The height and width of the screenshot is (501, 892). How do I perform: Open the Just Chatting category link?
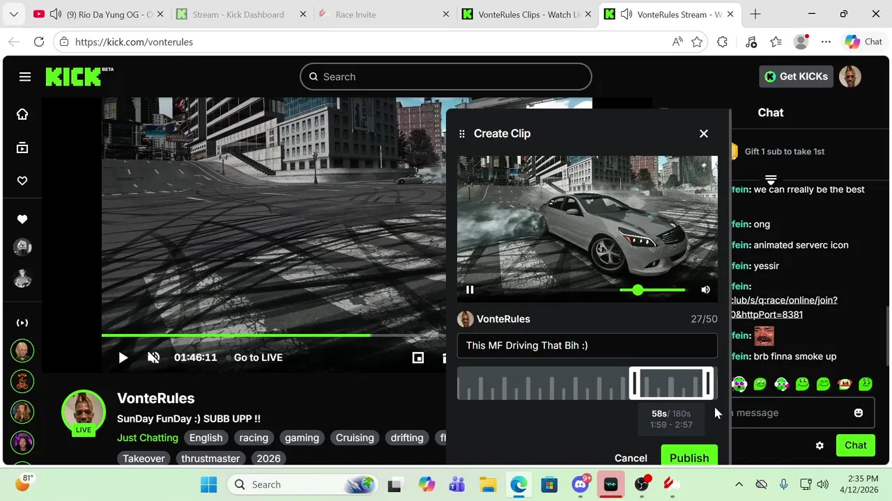point(148,438)
